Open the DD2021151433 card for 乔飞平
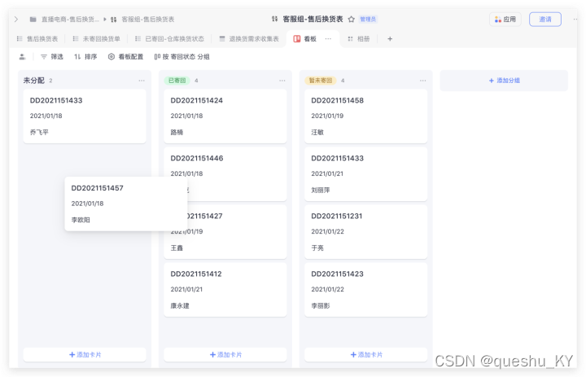 click(85, 116)
